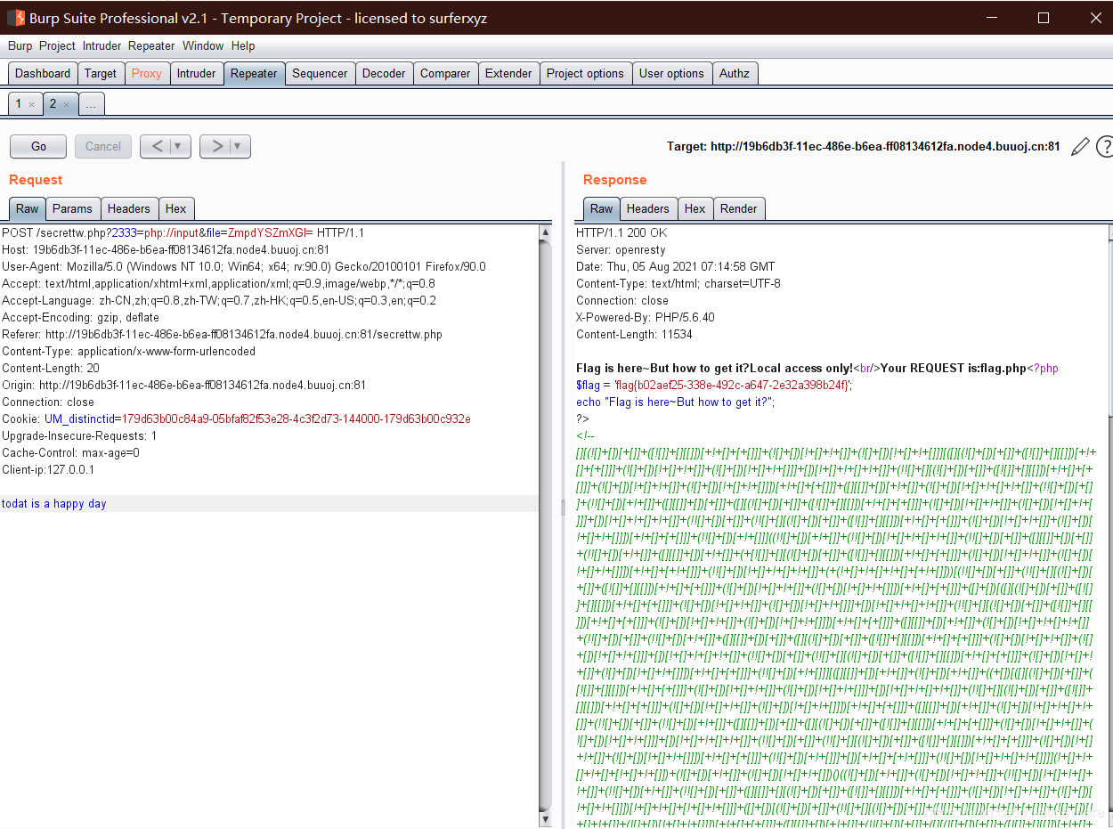Close Repeater tab 1 with its x

pyautogui.click(x=31, y=104)
